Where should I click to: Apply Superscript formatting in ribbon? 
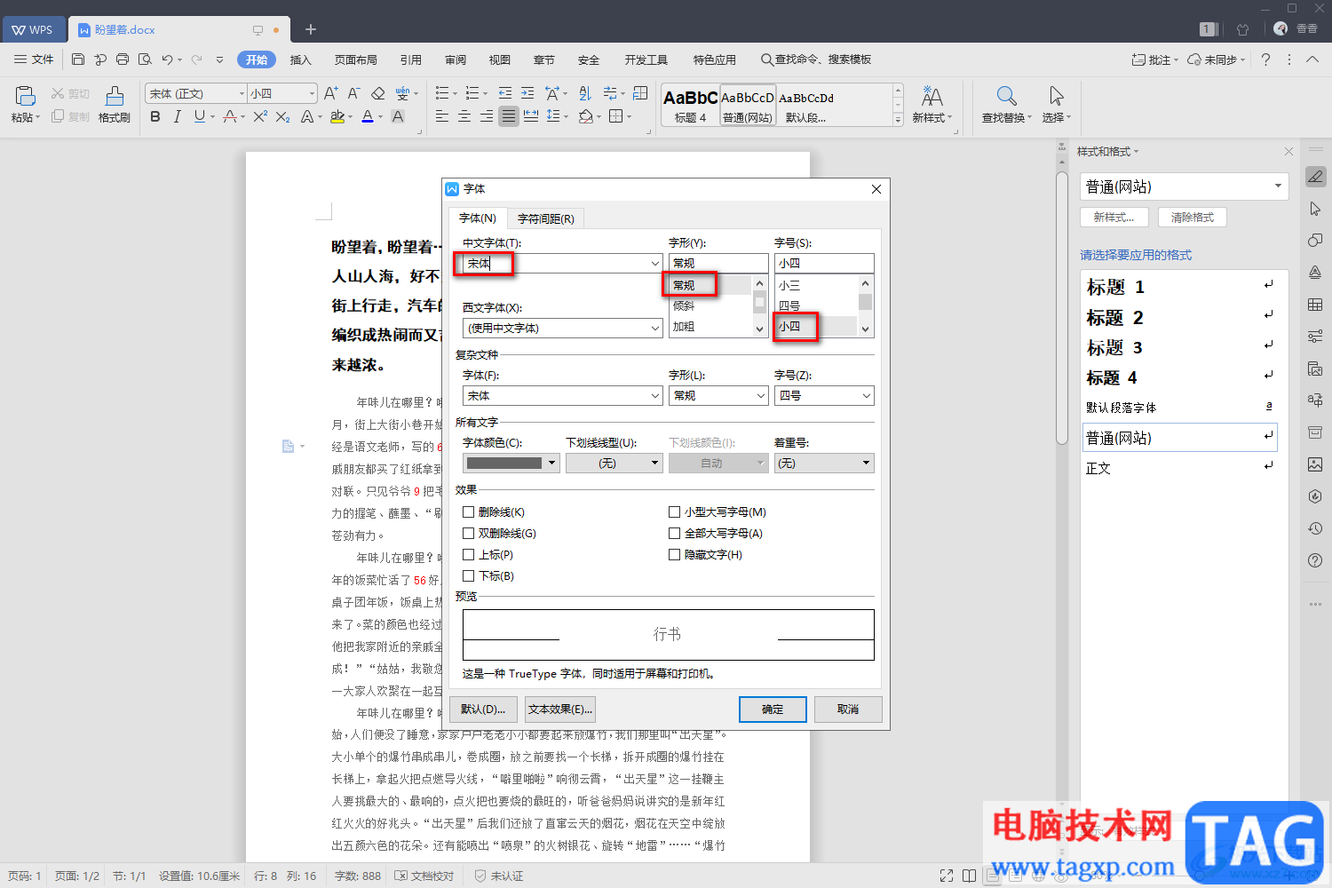(260, 116)
